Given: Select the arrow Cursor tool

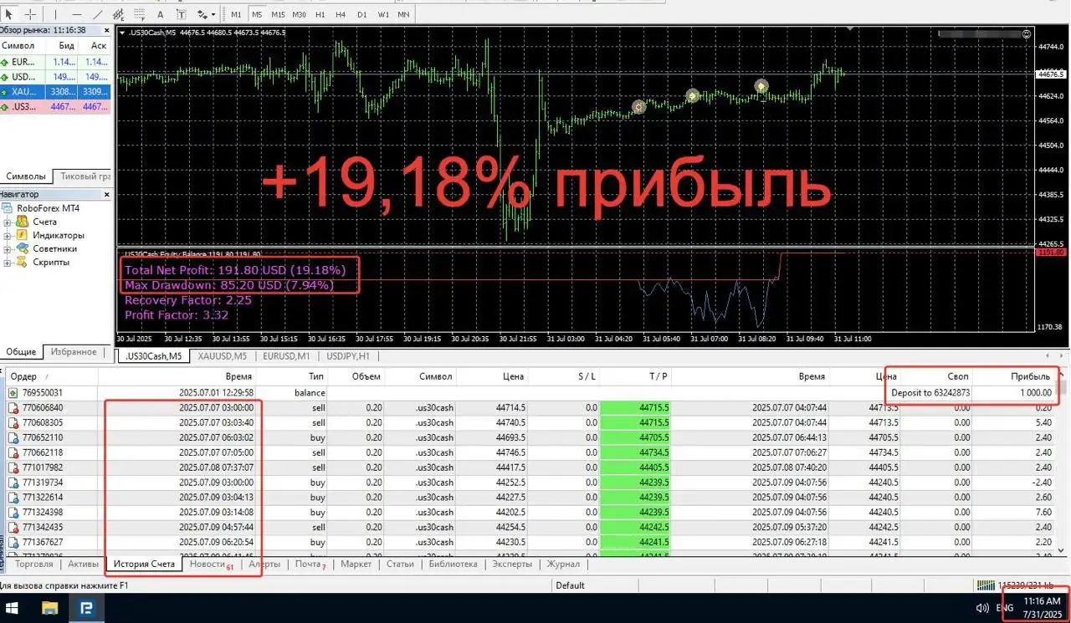Looking at the screenshot, I should tap(9, 14).
